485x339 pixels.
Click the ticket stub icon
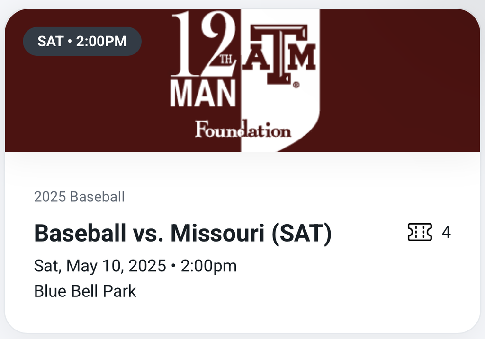coord(420,232)
